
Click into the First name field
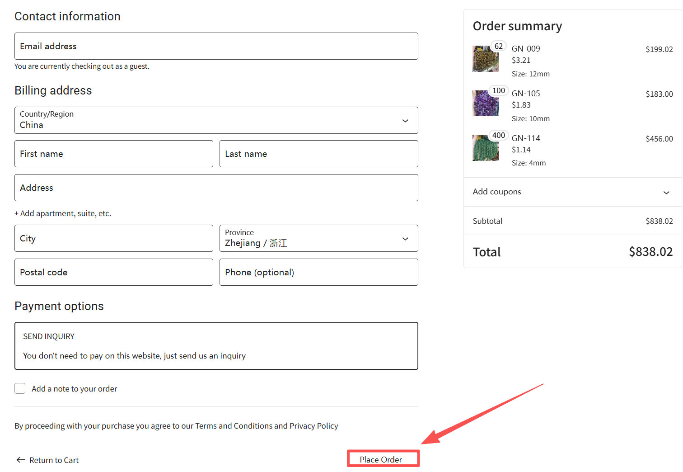point(113,154)
